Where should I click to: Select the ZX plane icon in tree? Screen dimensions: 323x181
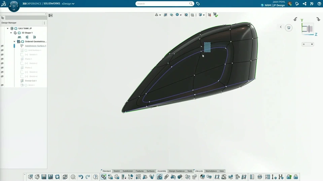[34, 37]
